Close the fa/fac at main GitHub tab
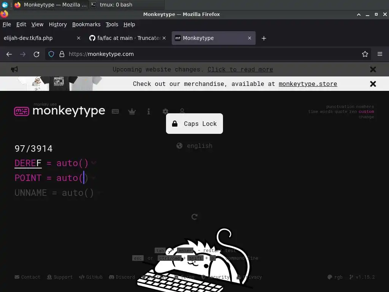 point(164,38)
